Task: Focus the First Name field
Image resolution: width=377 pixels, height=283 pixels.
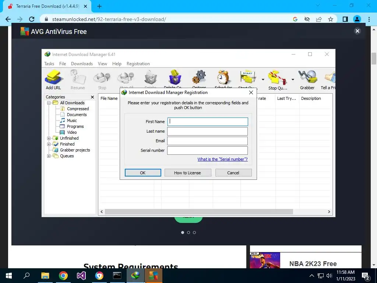Action: 208,122
